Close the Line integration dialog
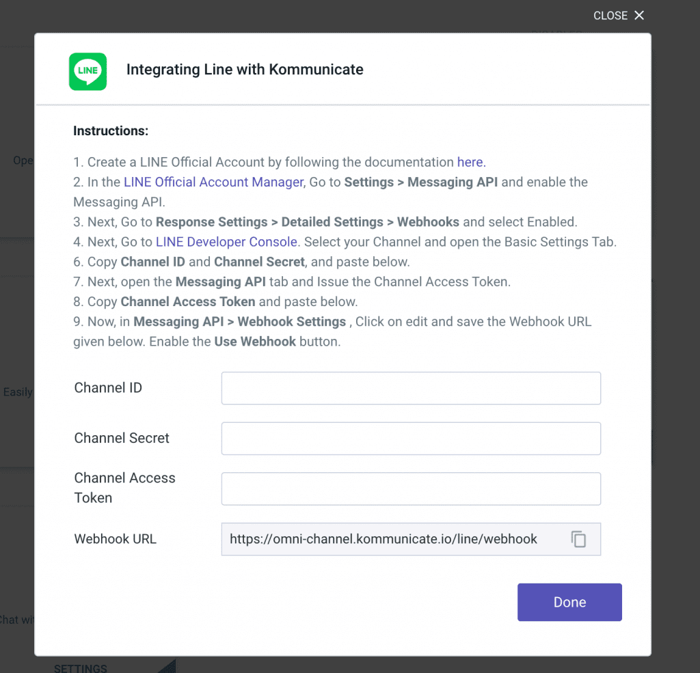700x673 pixels. point(618,16)
